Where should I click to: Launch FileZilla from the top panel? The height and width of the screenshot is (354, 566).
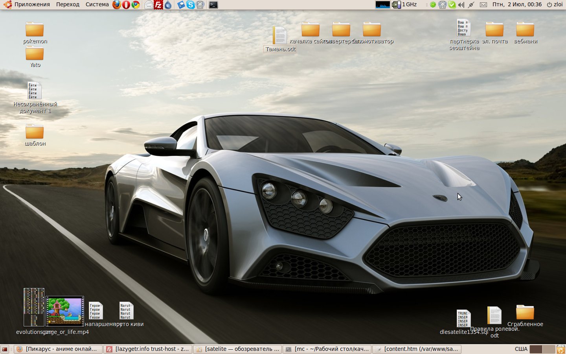(158, 5)
